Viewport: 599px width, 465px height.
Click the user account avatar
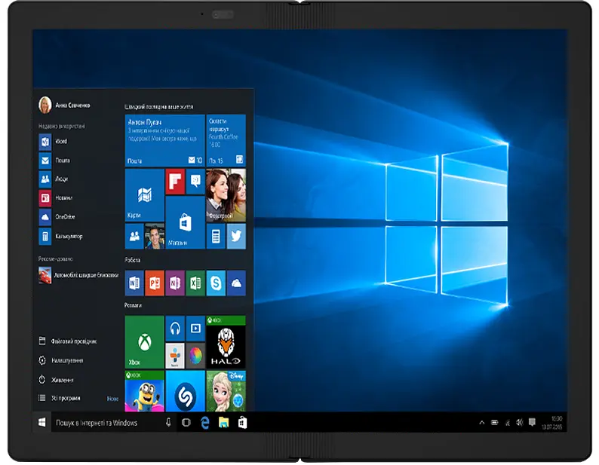click(x=45, y=105)
